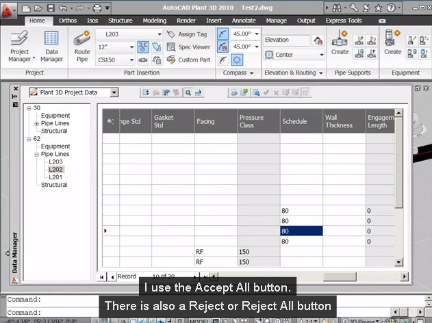
Task: Expand the Compass panel arrow
Action: (251, 73)
